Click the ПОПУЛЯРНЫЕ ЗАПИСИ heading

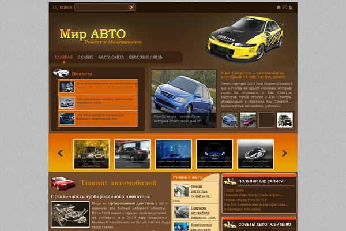[261, 181]
